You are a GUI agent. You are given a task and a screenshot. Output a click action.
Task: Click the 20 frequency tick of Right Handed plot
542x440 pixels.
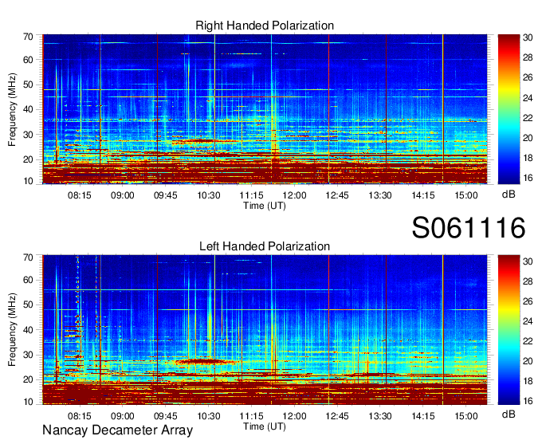pyautogui.click(x=28, y=159)
